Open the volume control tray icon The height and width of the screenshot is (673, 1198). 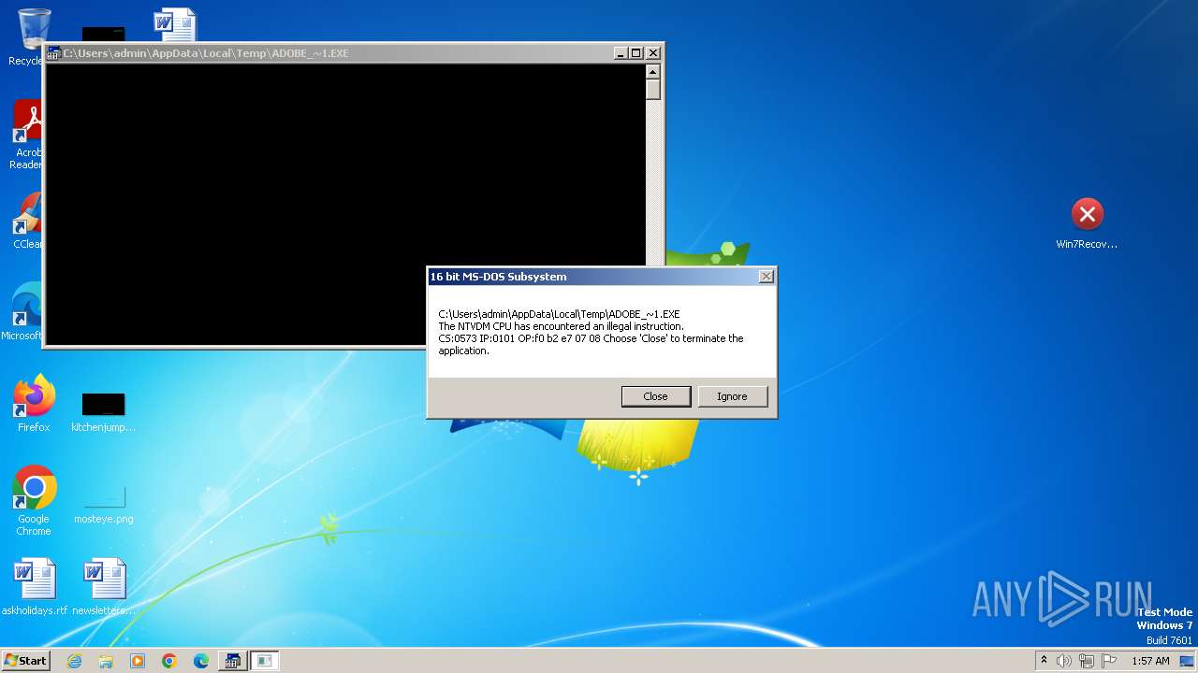pos(1064,661)
